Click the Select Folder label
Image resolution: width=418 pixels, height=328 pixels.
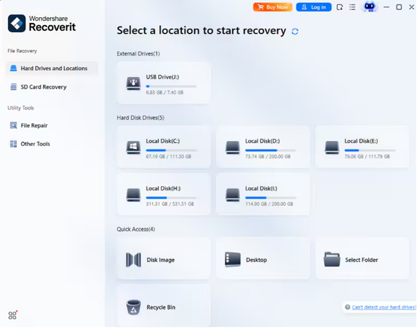click(x=362, y=261)
